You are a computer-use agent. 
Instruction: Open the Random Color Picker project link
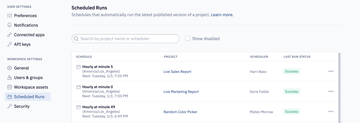pos(180,112)
